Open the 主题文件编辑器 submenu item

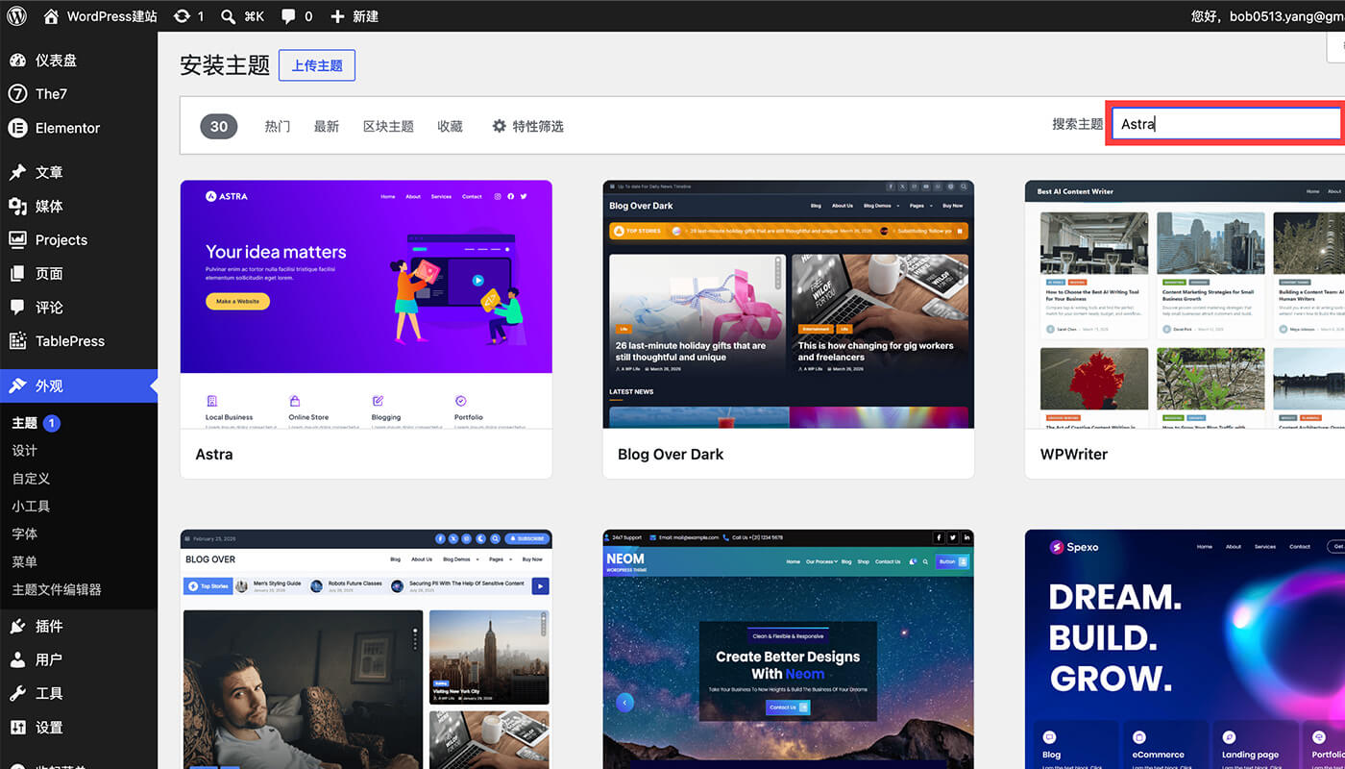(57, 589)
